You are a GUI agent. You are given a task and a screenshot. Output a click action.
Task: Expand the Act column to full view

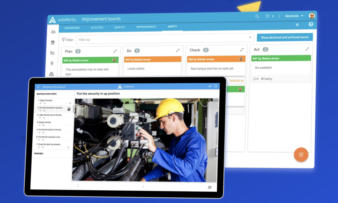click(307, 49)
